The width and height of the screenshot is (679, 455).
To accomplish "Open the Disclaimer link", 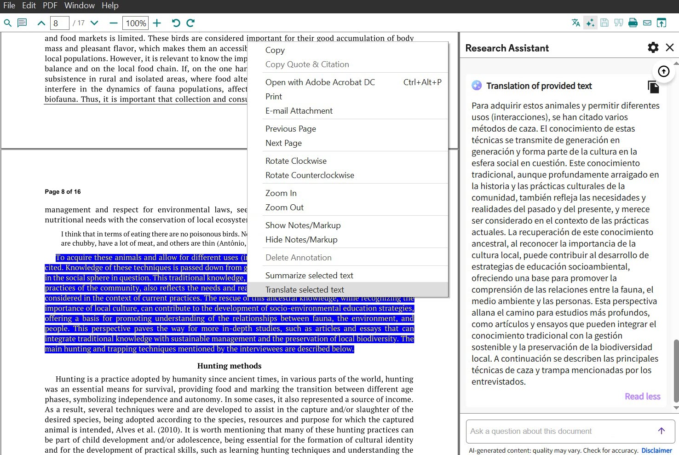I will (656, 450).
